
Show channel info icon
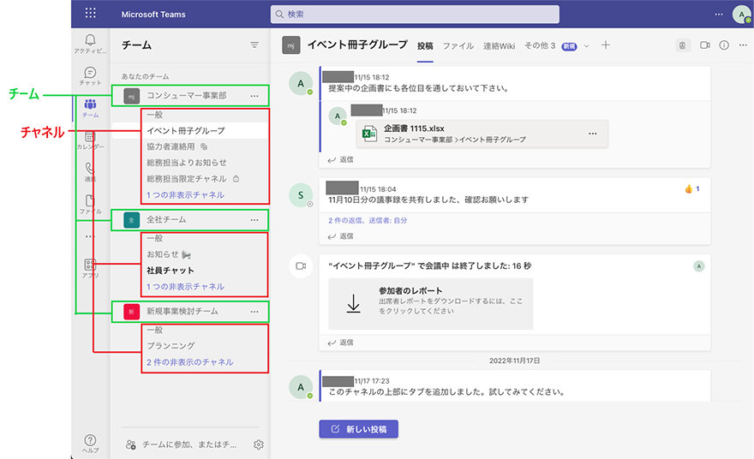tap(724, 45)
